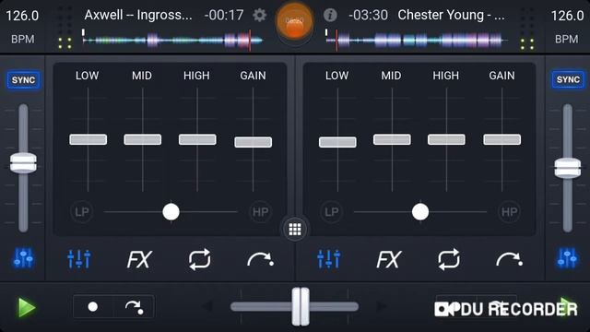Toggle right deck LP filter
Viewport: 590px width, 332px height.
pos(331,212)
